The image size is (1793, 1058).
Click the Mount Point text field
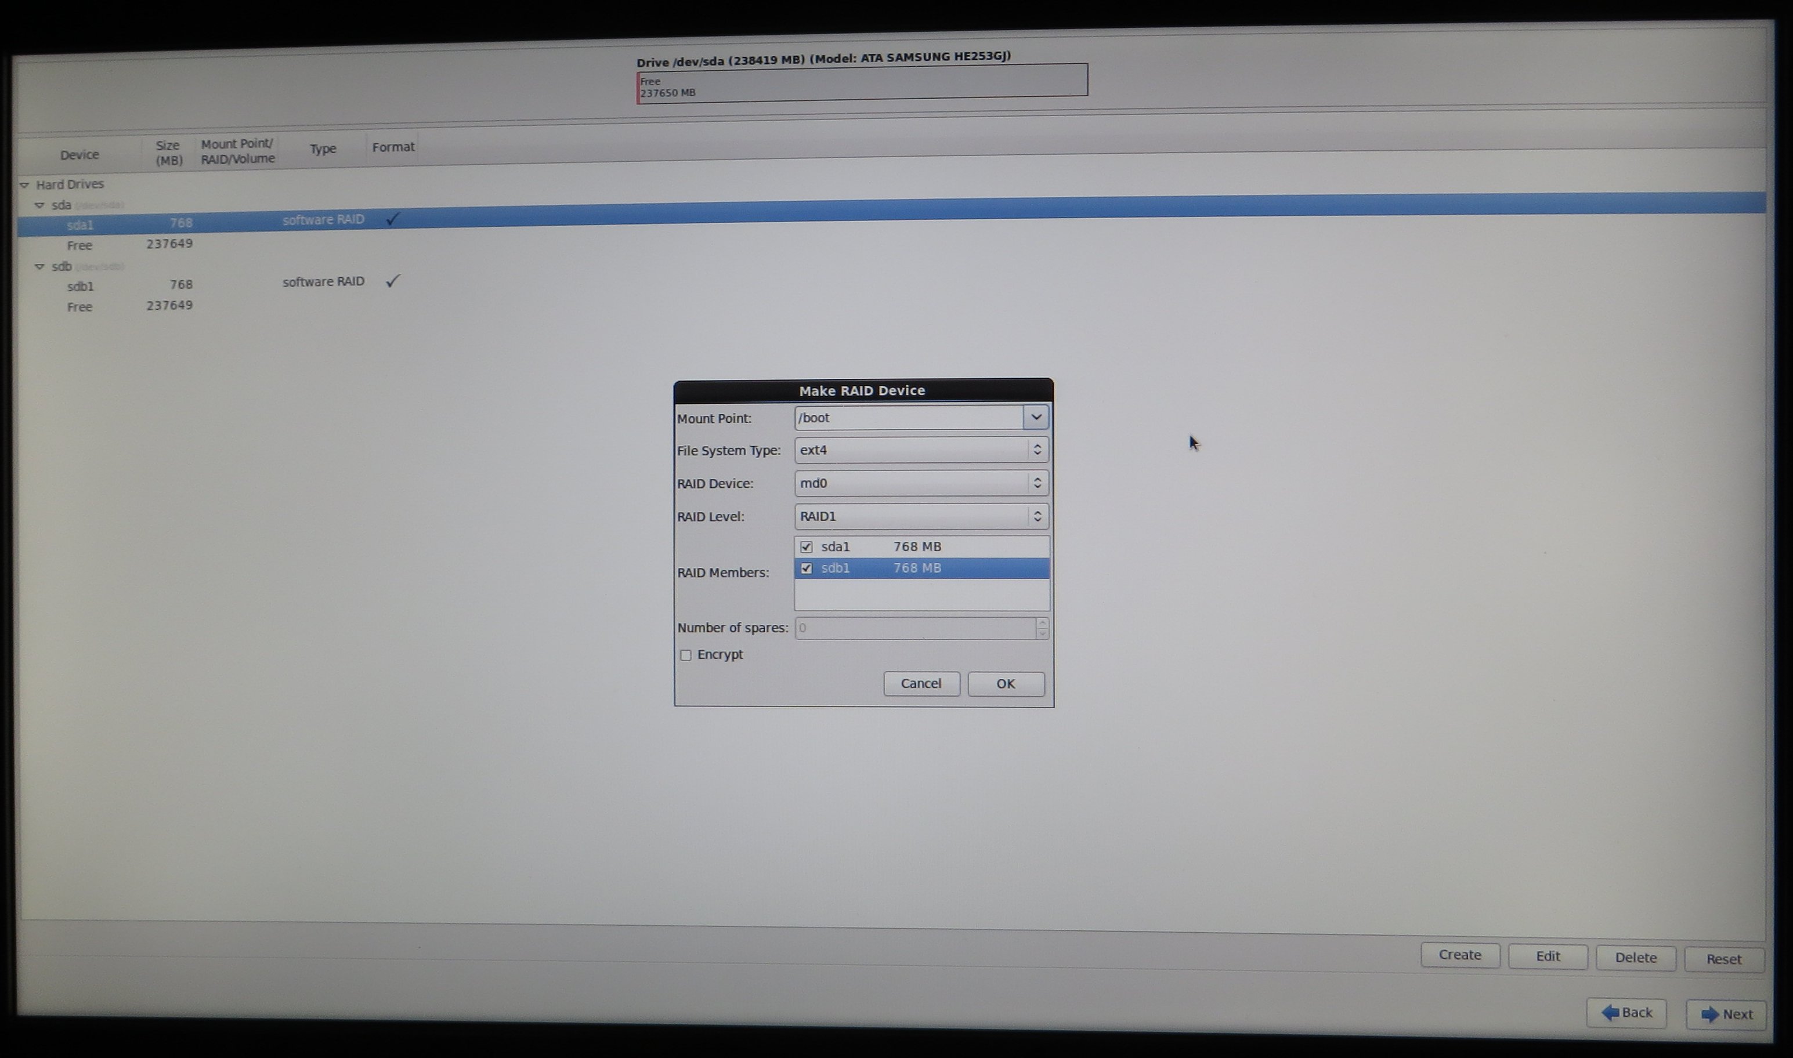coord(909,418)
